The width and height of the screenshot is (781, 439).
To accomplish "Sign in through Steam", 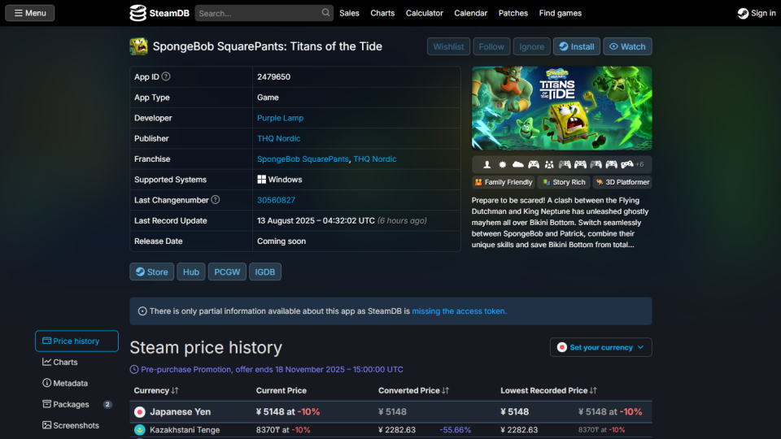I will coord(756,13).
